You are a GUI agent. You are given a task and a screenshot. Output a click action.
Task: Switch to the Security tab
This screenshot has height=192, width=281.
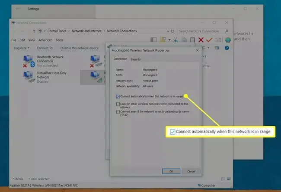[136, 59]
